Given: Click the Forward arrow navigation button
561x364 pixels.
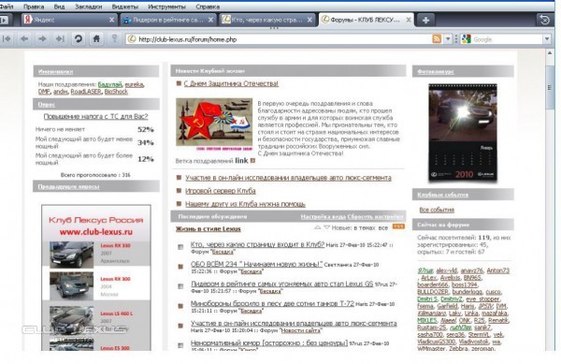Looking at the screenshot, I should (42, 39).
